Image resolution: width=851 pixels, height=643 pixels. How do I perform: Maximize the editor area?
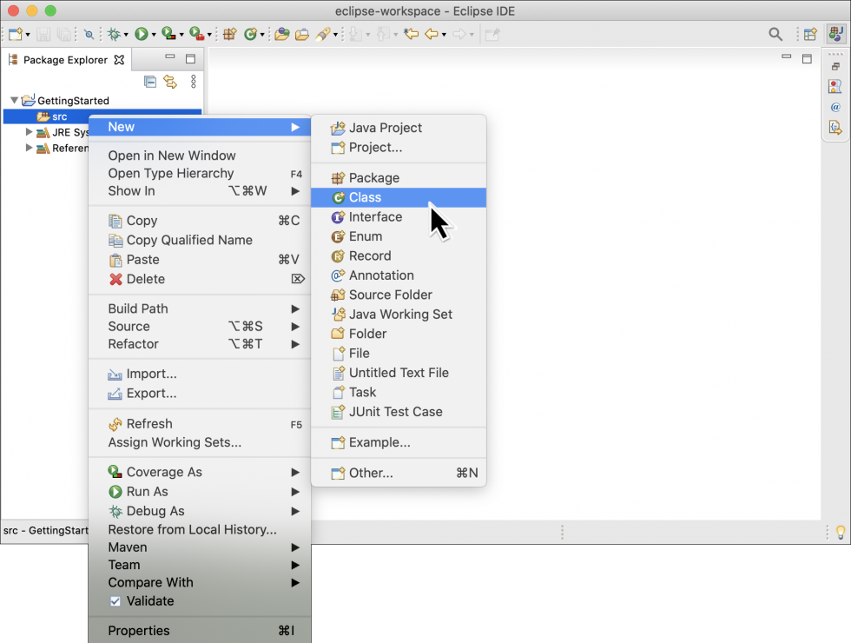808,57
